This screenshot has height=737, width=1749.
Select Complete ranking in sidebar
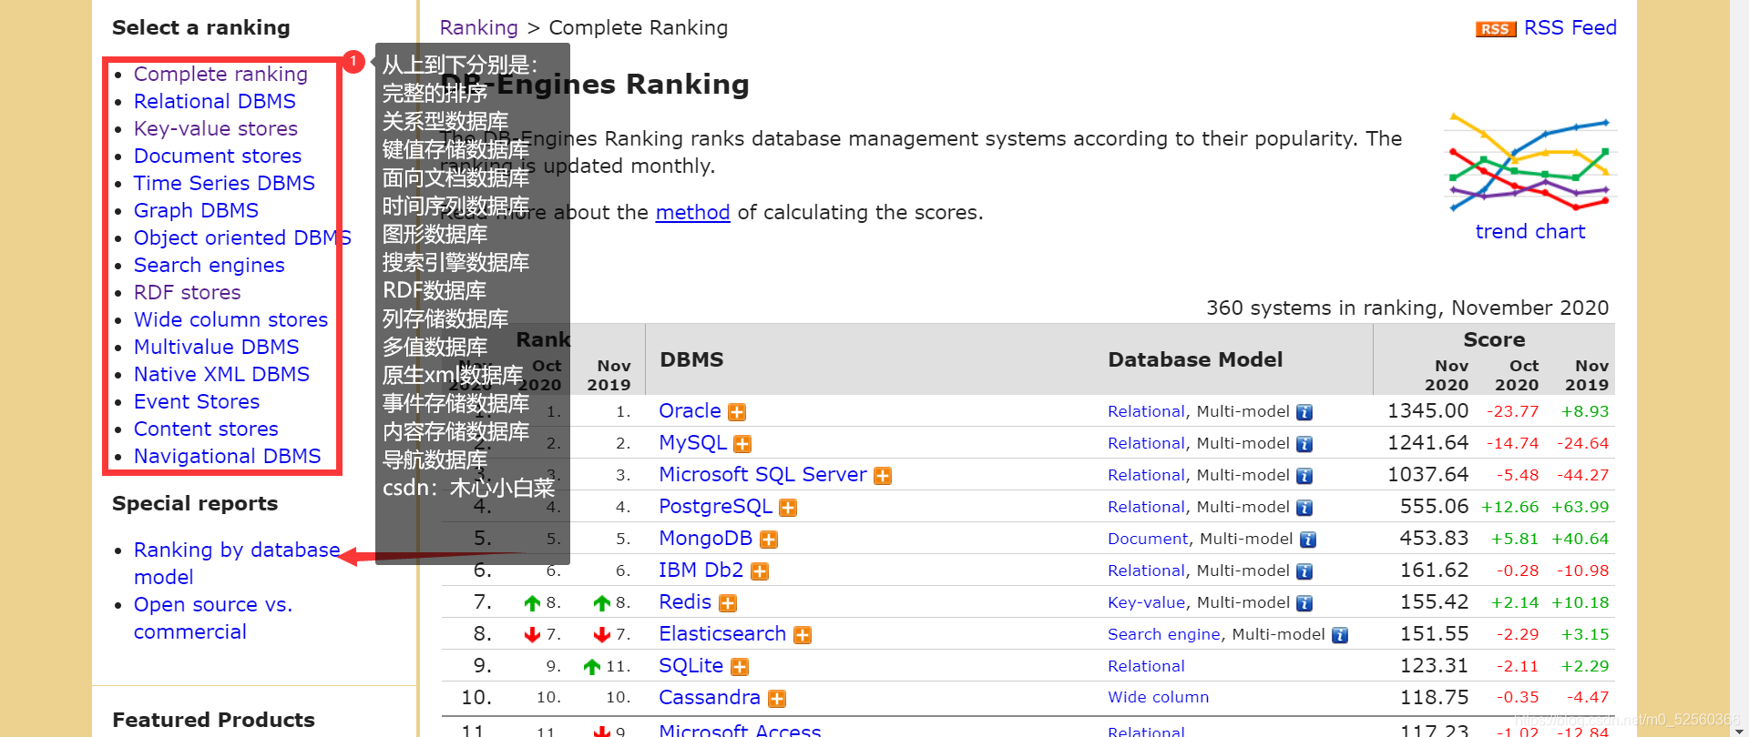tap(220, 74)
